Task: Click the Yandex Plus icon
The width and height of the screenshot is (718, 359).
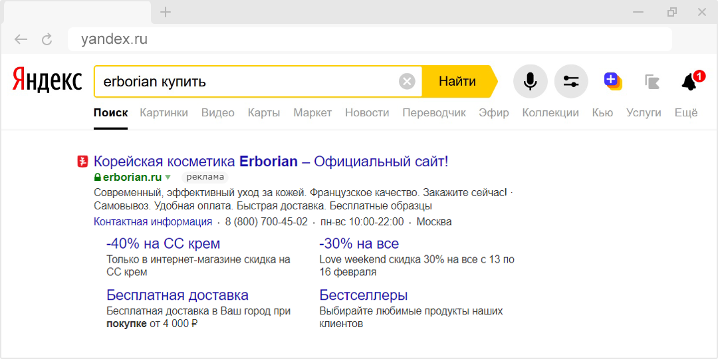Action: pyautogui.click(x=612, y=82)
